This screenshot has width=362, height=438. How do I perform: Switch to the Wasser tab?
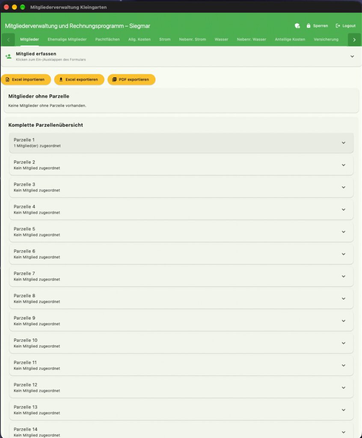point(221,39)
